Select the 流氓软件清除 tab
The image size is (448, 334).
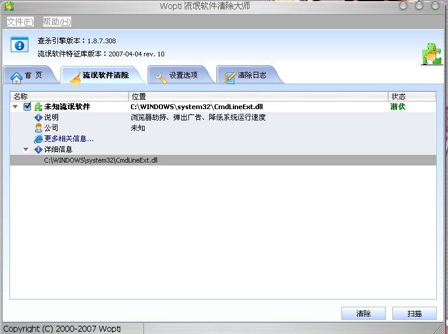[x=103, y=75]
